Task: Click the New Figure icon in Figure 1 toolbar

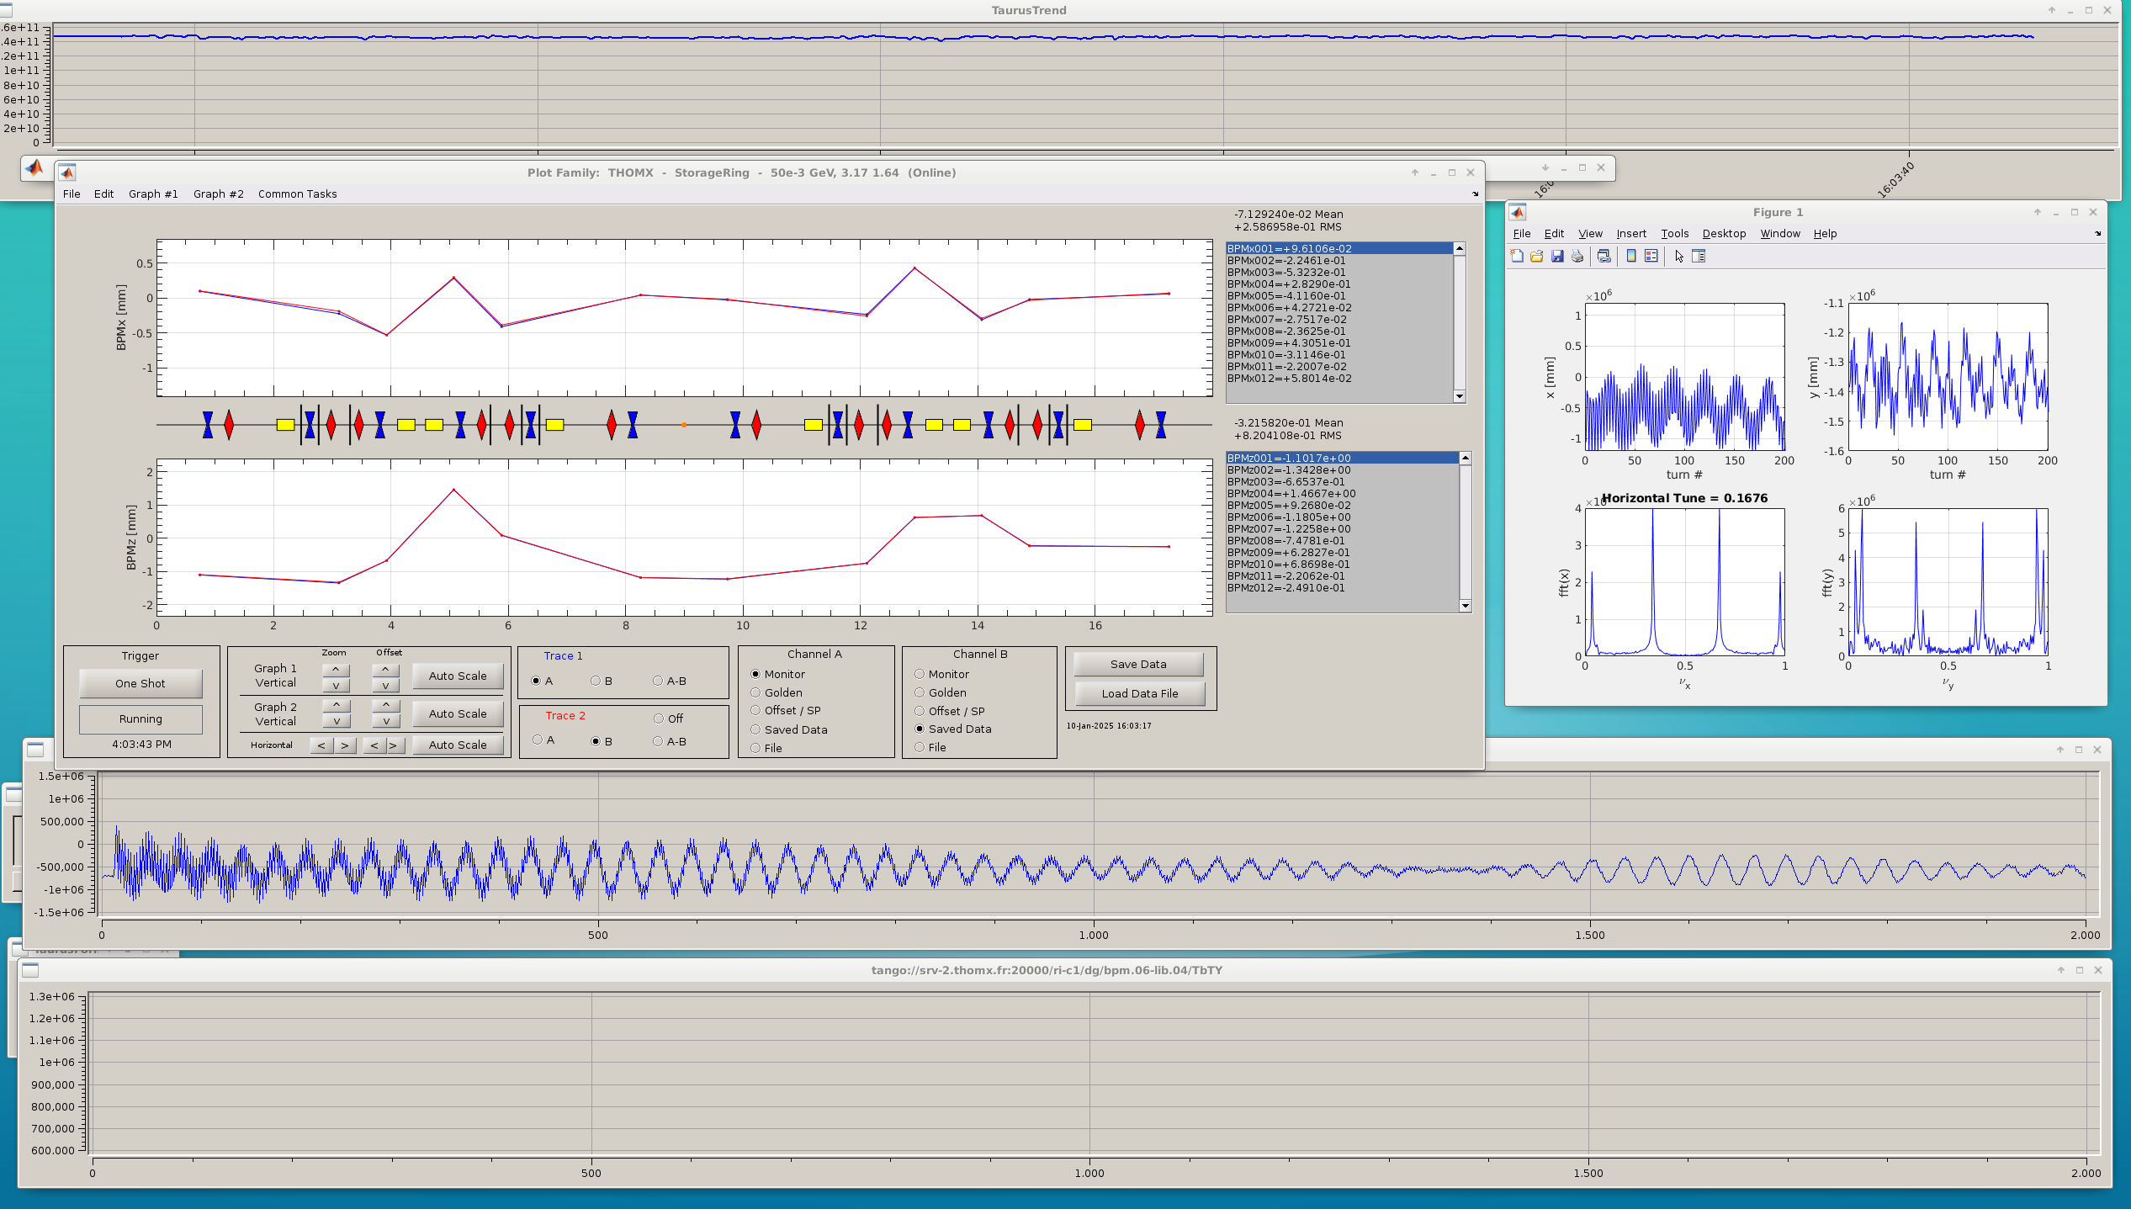Action: [1516, 256]
